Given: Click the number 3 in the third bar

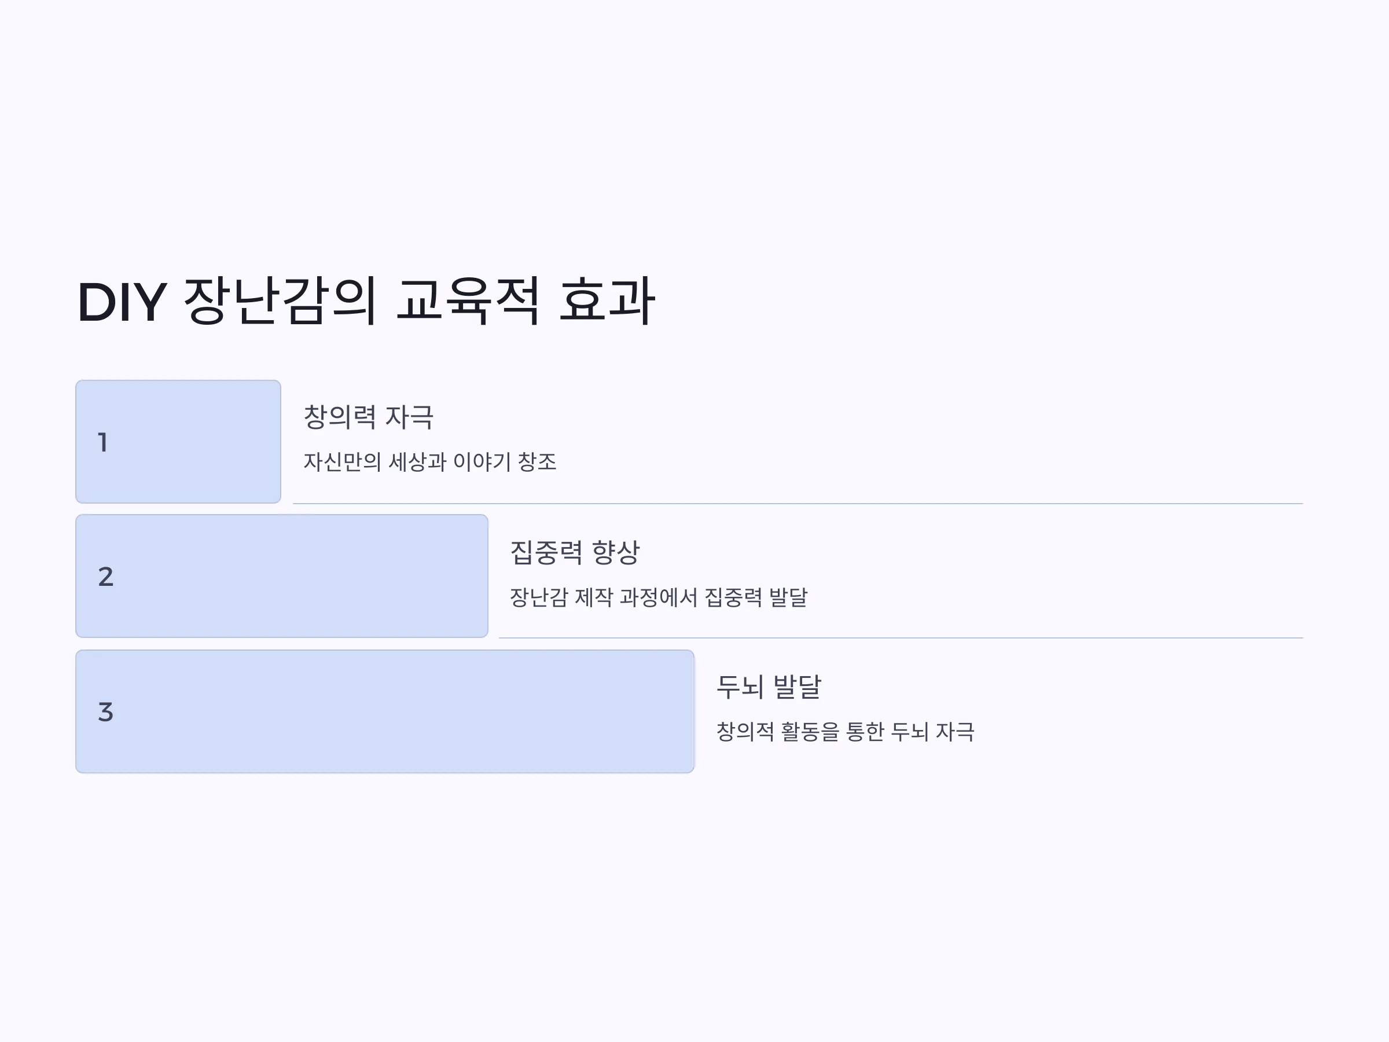Looking at the screenshot, I should point(105,711).
